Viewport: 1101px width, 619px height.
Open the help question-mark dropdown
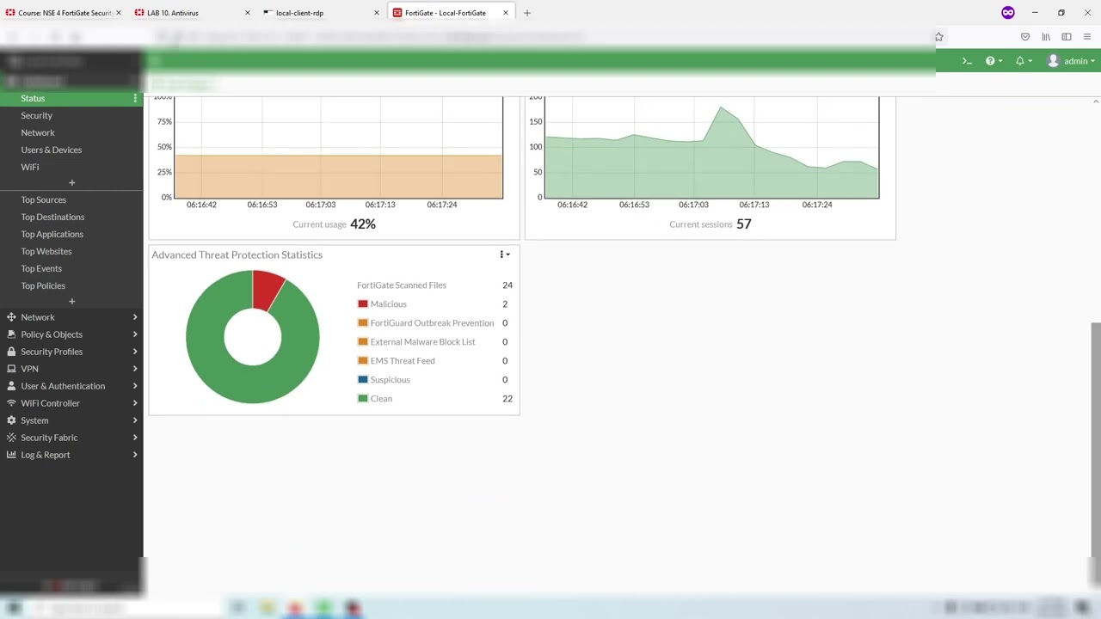(994, 61)
